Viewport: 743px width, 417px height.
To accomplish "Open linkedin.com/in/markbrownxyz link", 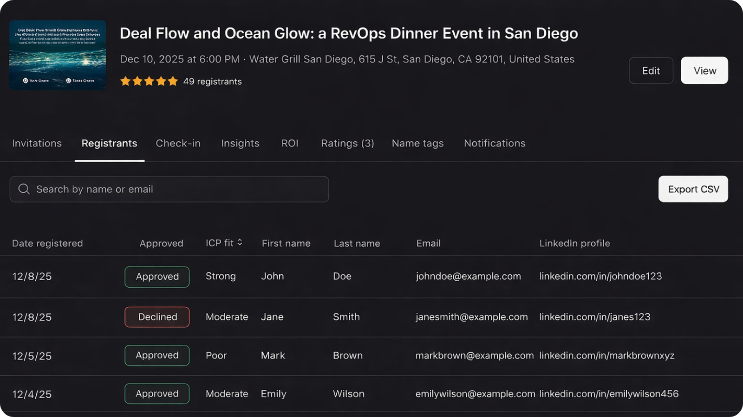I will [606, 355].
